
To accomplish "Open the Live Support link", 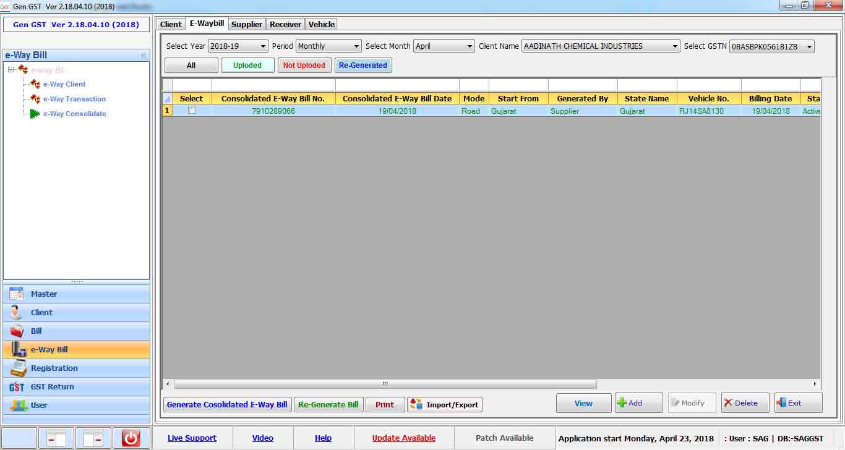I will point(192,438).
